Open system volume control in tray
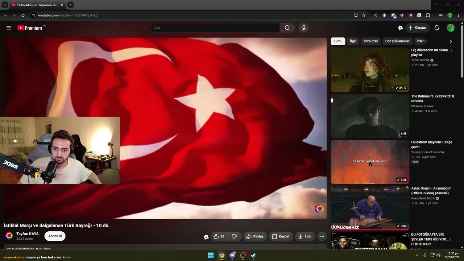464x261 pixels. point(438,255)
